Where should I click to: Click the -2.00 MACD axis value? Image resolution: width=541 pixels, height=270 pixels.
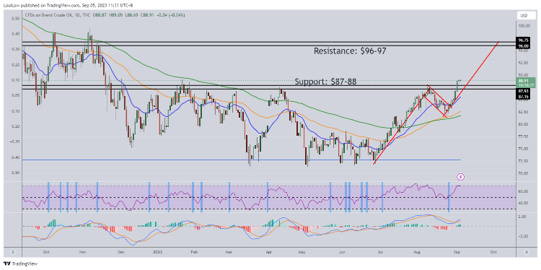click(x=522, y=237)
